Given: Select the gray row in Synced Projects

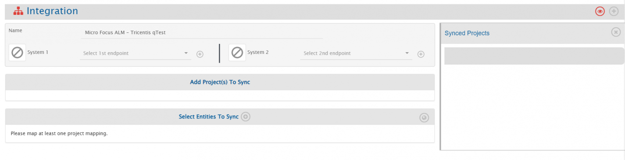Looking at the screenshot, I should click(x=534, y=56).
